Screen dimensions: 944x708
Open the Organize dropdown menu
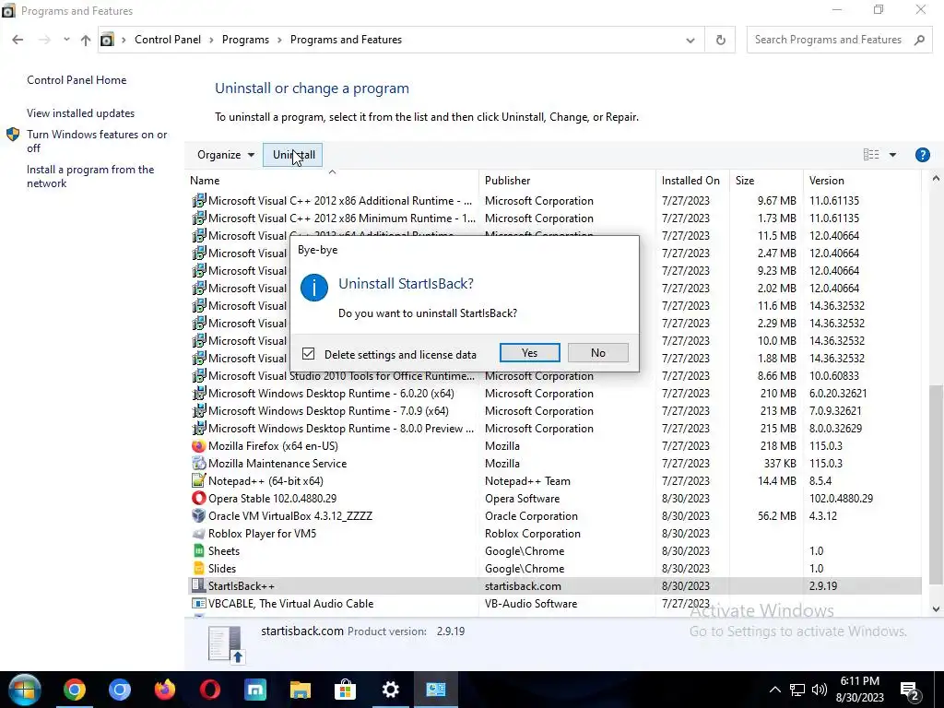[x=226, y=155]
